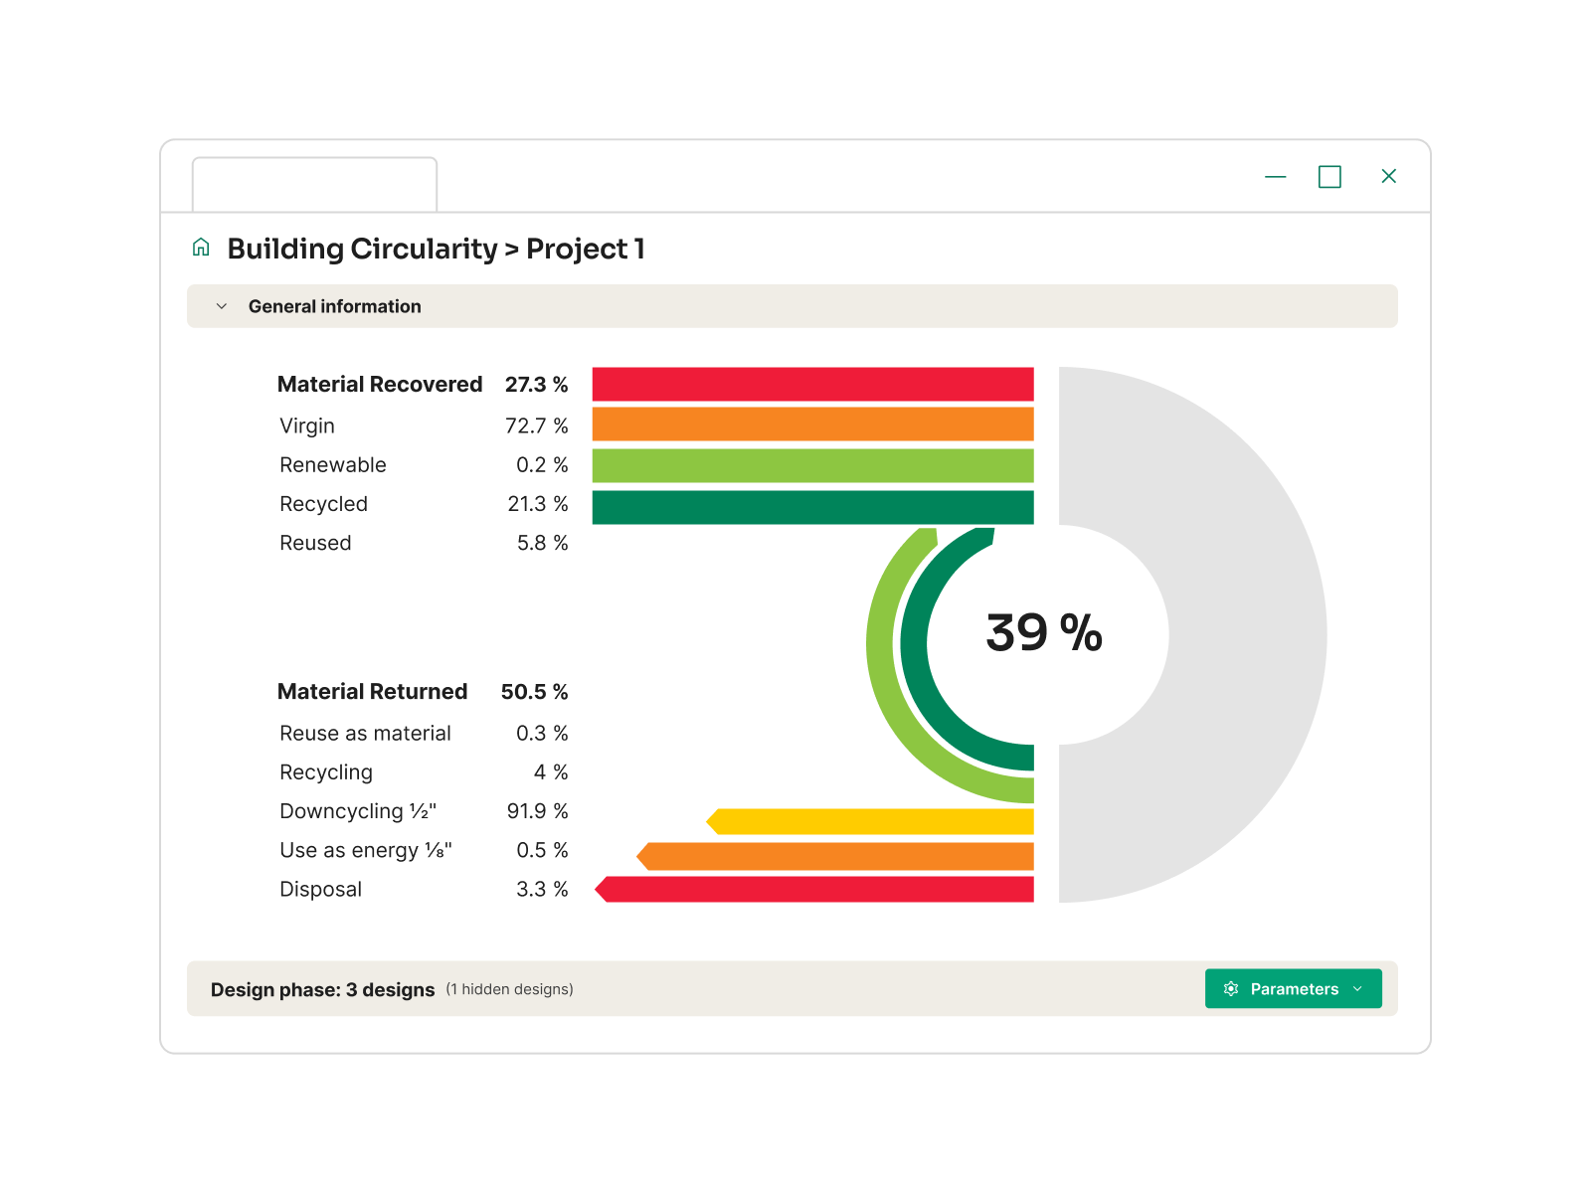This screenshot has height=1193, width=1591.
Task: Click the 0.5 % use as energy value
Action: pyautogui.click(x=542, y=850)
